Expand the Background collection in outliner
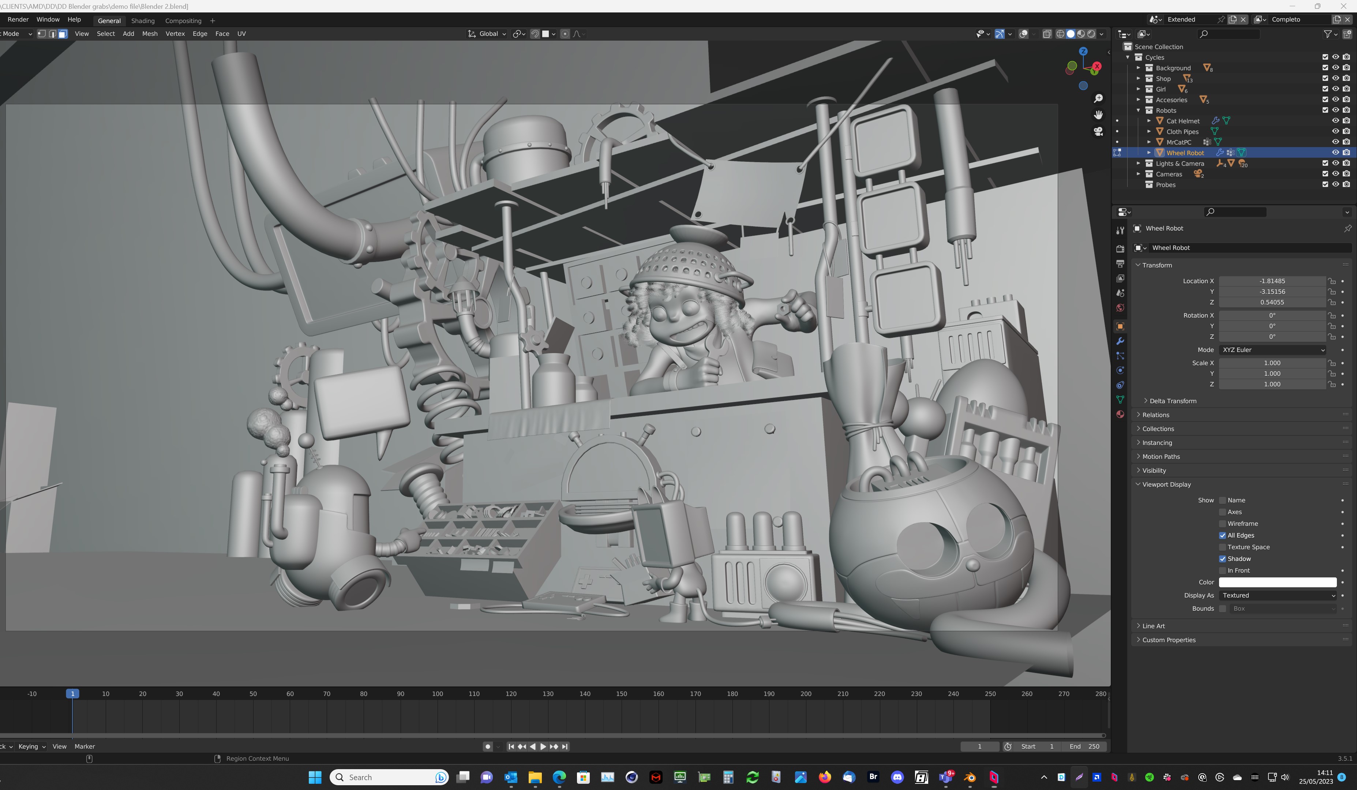 (1138, 68)
